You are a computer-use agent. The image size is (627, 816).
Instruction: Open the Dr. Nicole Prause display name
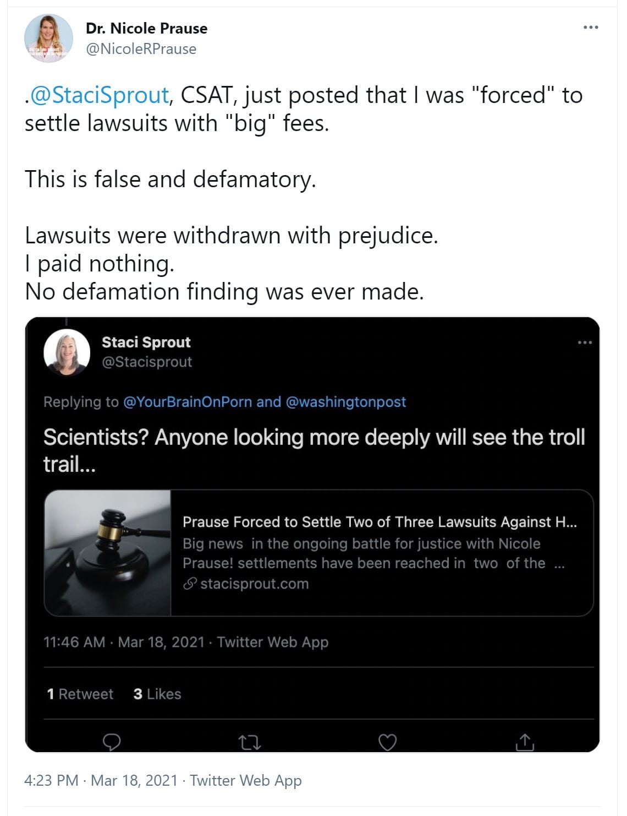pyautogui.click(x=146, y=29)
